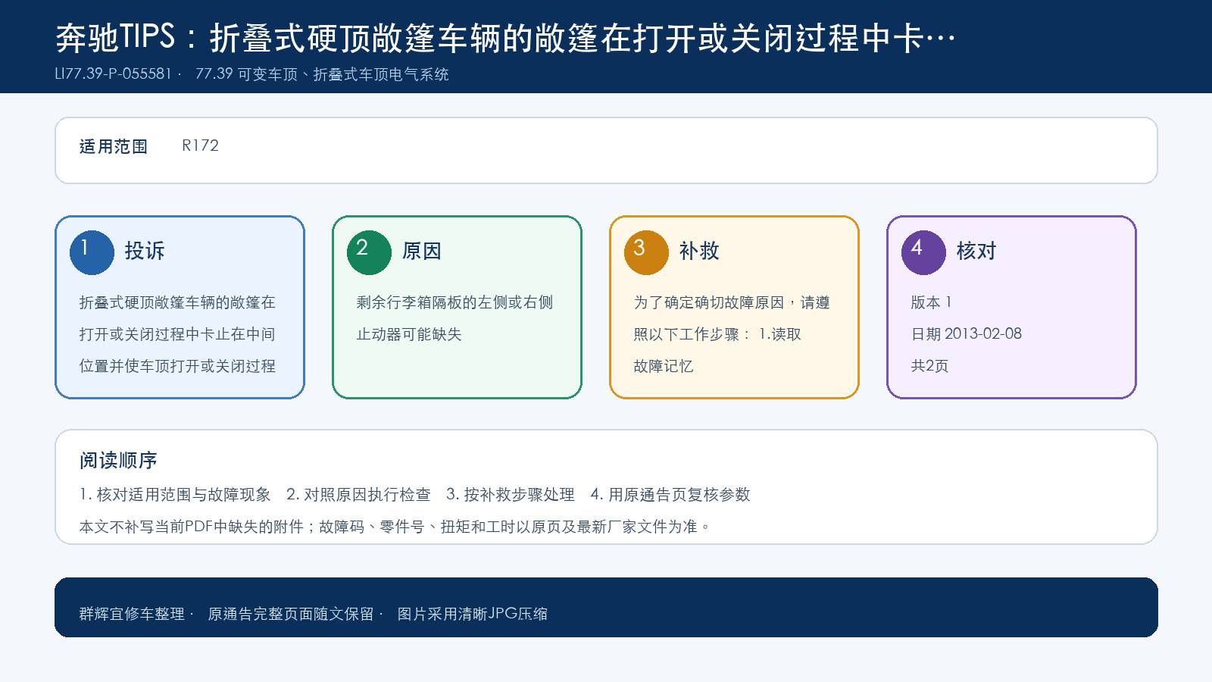Click the page title starting 奔驰TIPS

(505, 37)
